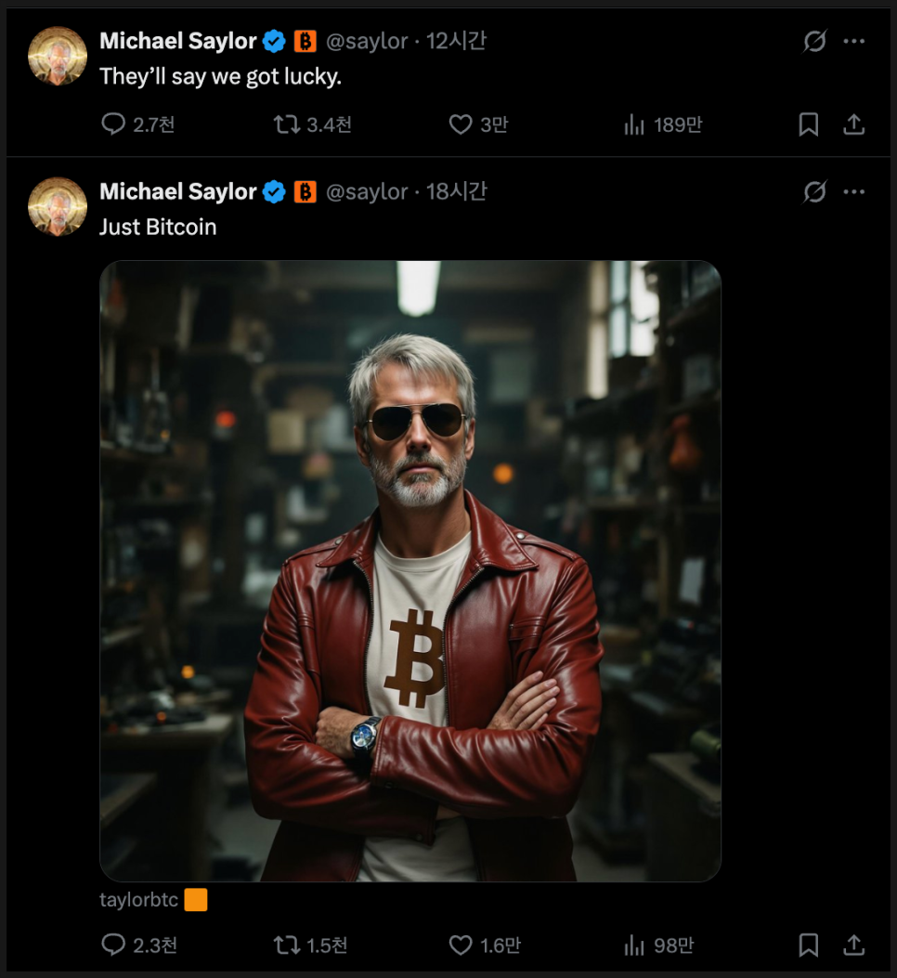Image resolution: width=897 pixels, height=978 pixels.
Task: Open more options on "Just Bitcoin" post
Action: [x=853, y=192]
